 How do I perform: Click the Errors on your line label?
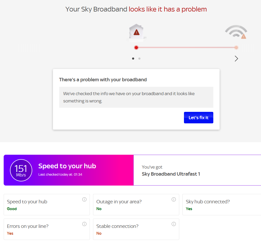coord(28,226)
